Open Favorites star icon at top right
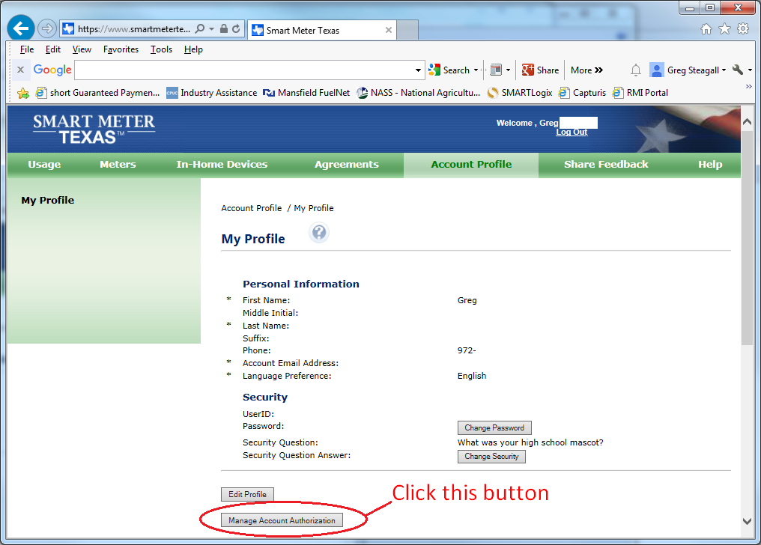 pyautogui.click(x=724, y=29)
